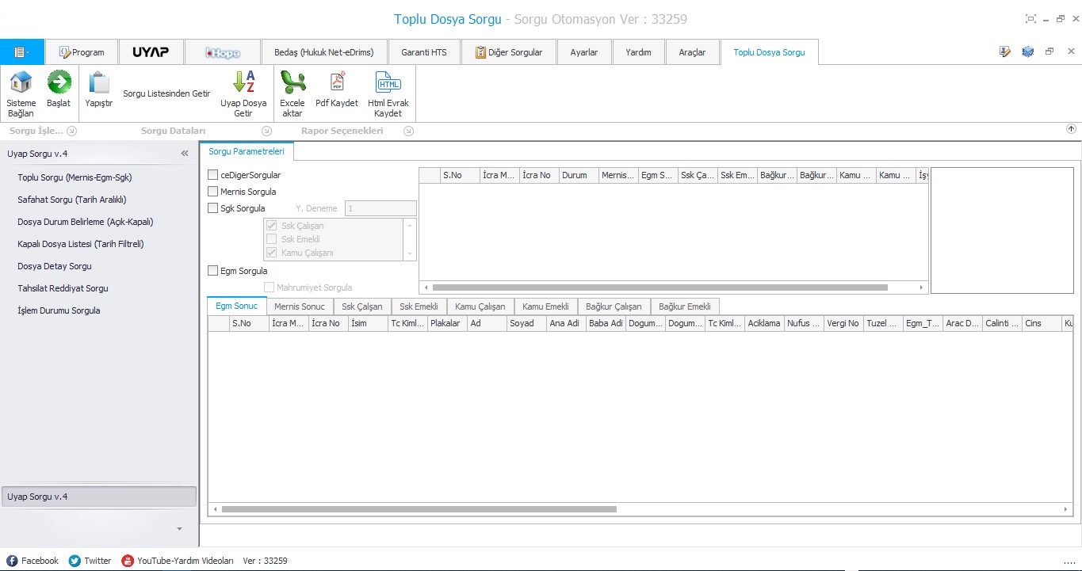This screenshot has width=1082, height=571.
Task: Toggle the Kamu Çalışanı checkbox
Action: (272, 253)
